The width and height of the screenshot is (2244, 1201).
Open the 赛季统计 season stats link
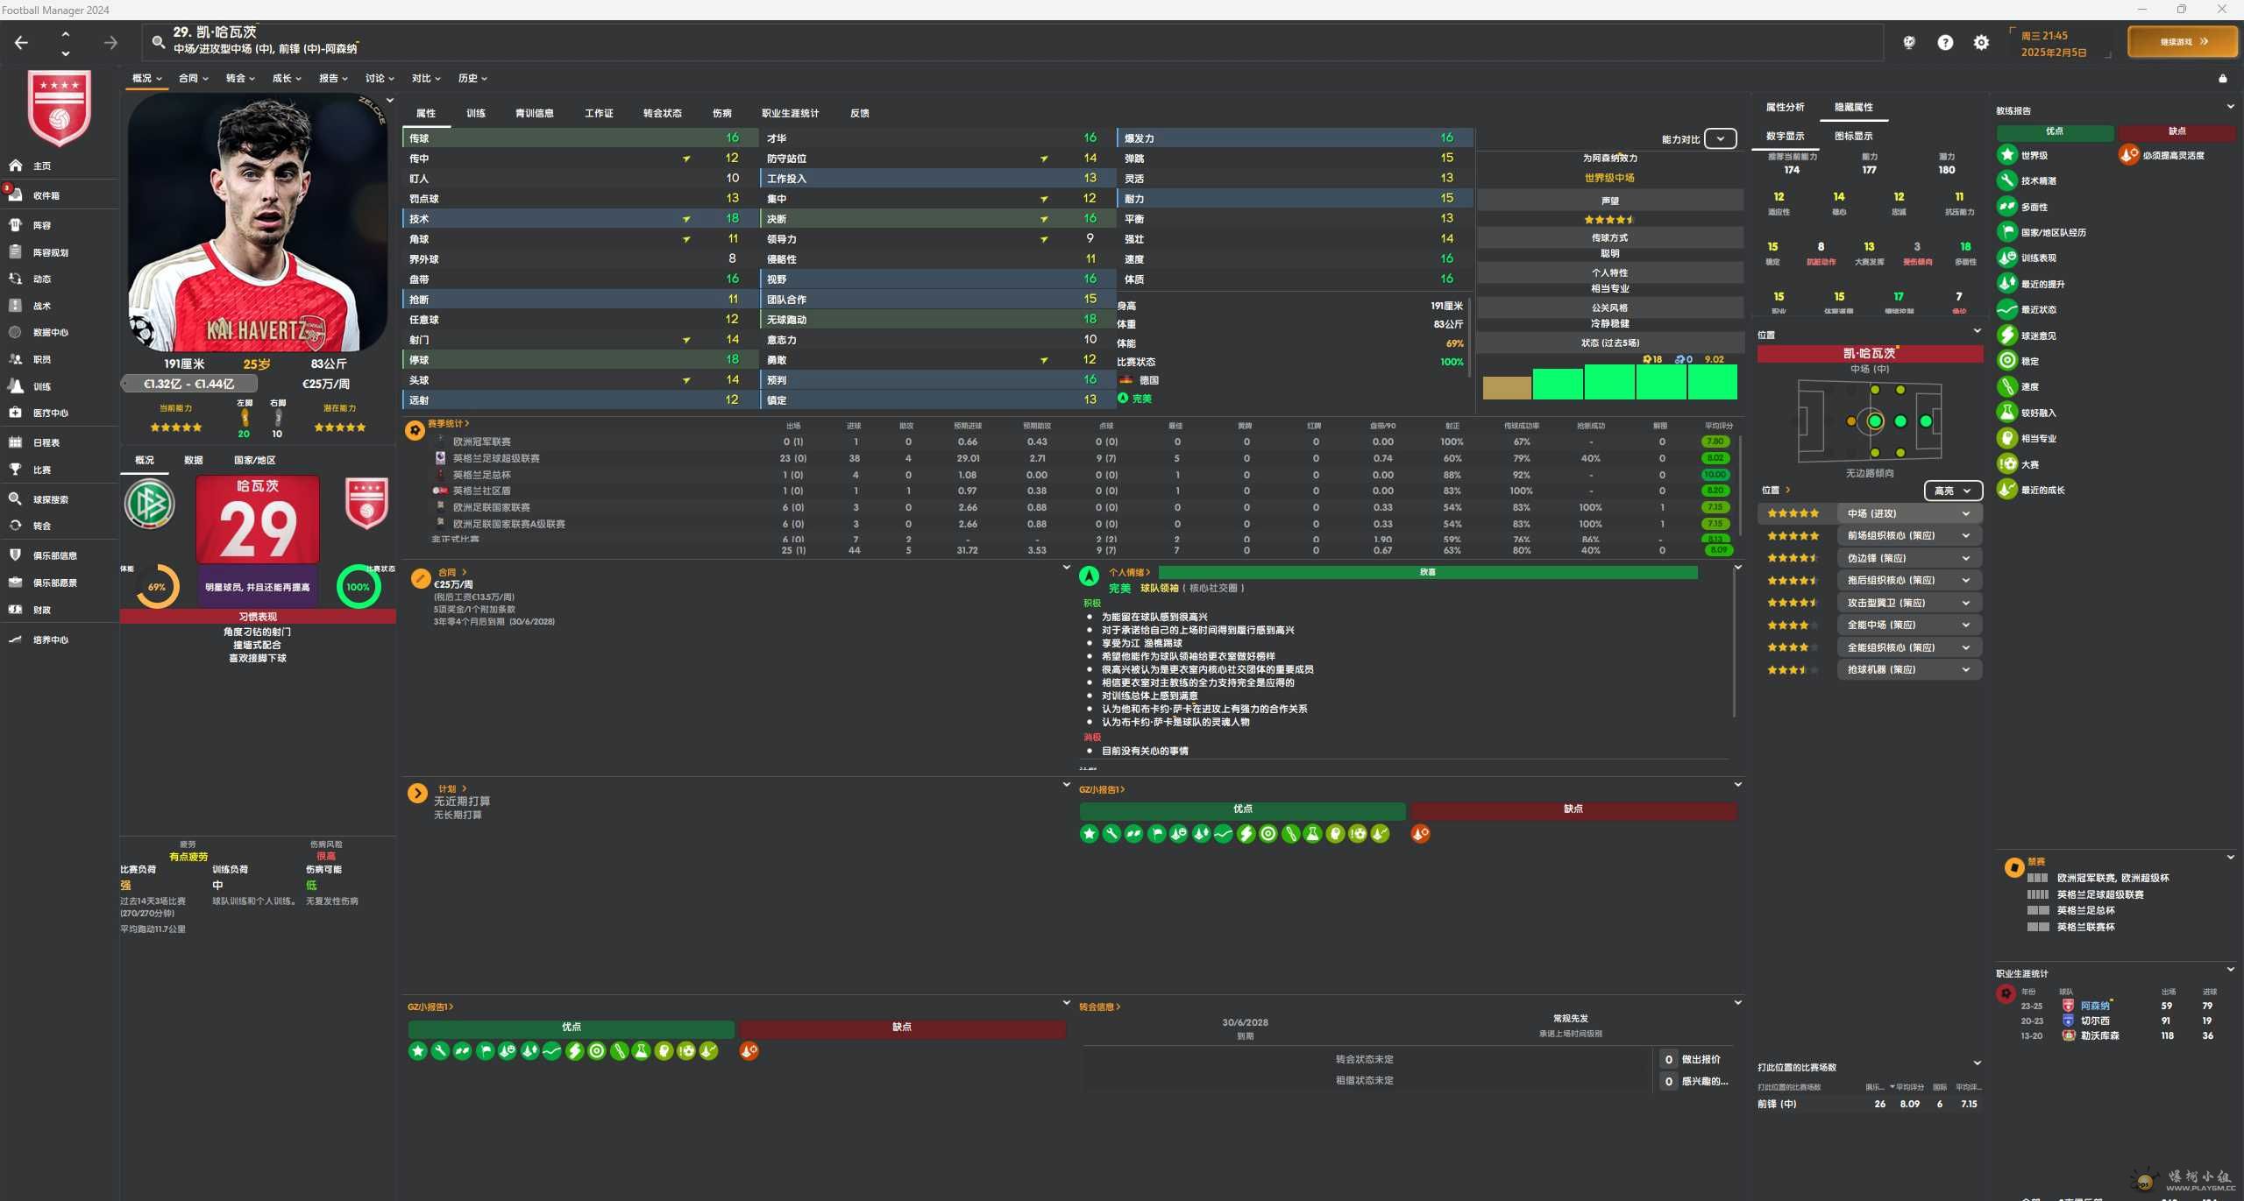click(448, 424)
